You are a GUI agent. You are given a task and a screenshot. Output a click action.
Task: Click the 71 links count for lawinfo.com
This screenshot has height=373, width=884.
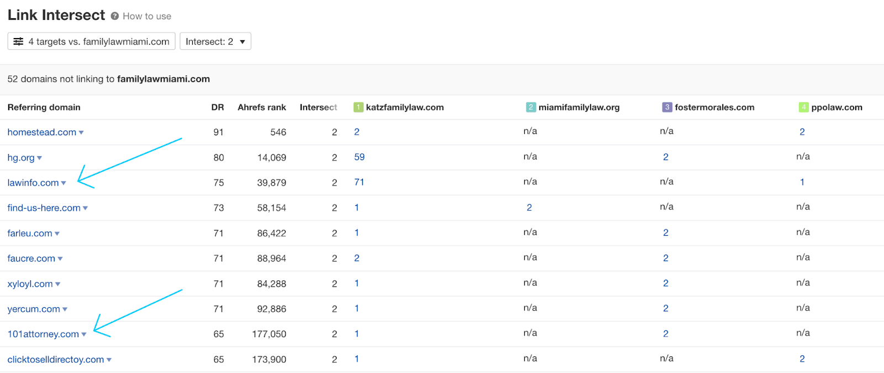click(x=359, y=183)
